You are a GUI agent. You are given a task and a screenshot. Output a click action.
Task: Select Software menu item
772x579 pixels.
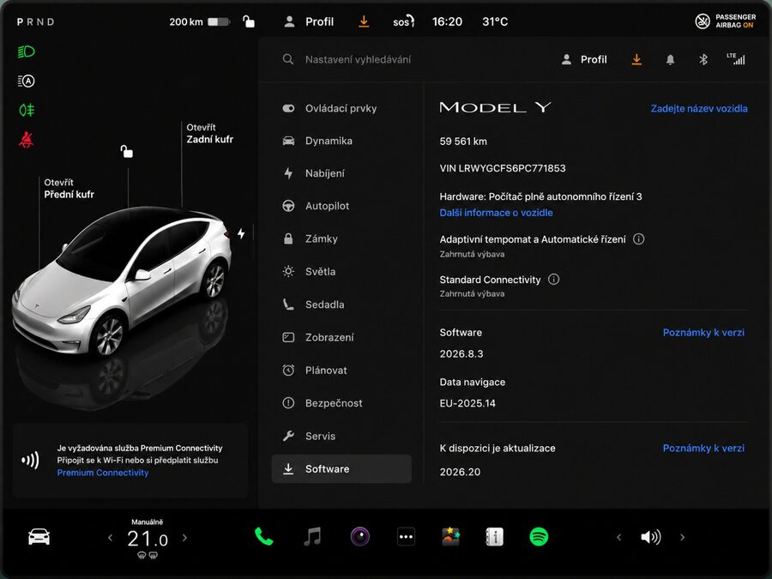pos(341,468)
